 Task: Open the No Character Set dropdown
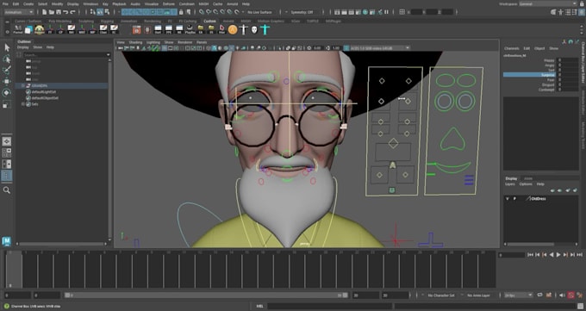441,295
